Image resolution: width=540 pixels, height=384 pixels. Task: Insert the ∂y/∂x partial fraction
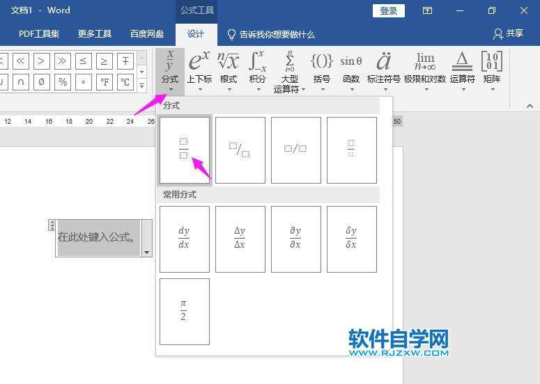296,239
